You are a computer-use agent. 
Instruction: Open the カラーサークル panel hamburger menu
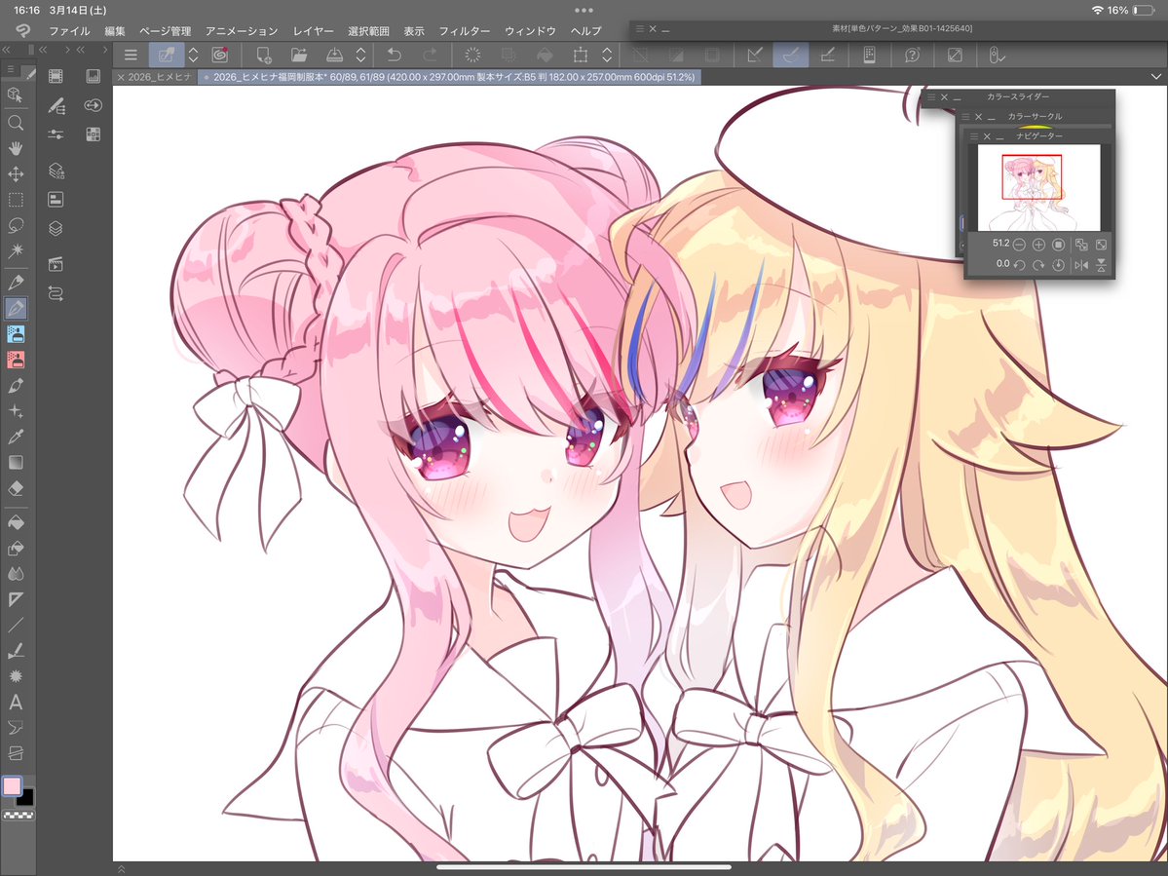coord(965,116)
